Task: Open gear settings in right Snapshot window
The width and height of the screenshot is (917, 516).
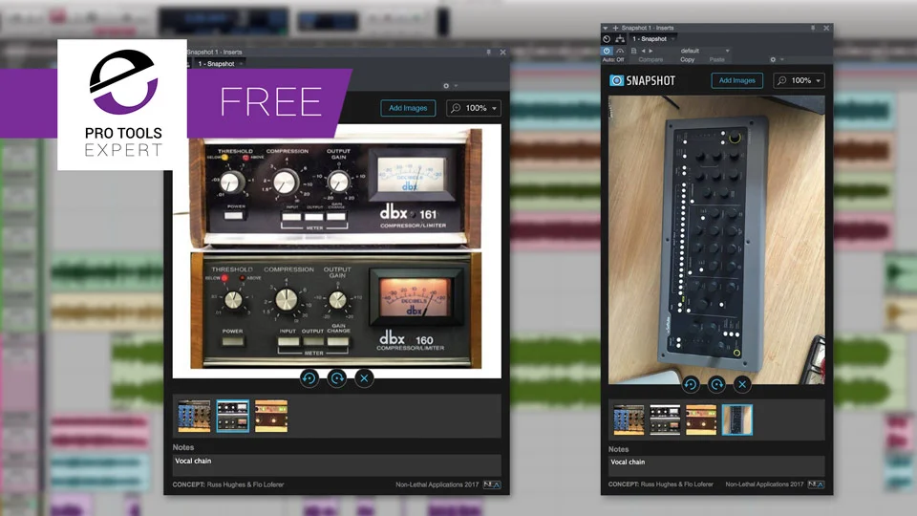Action: (773, 59)
